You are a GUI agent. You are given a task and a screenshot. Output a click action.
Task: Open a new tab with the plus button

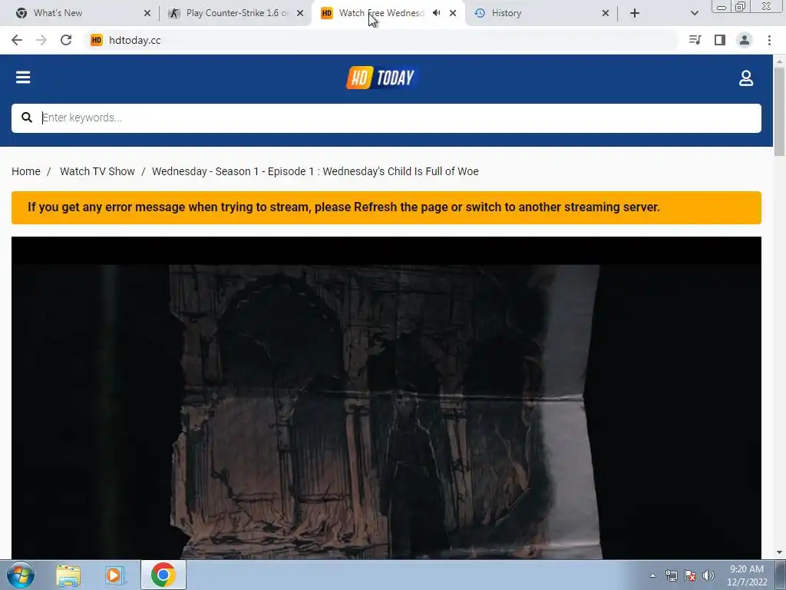click(x=635, y=13)
